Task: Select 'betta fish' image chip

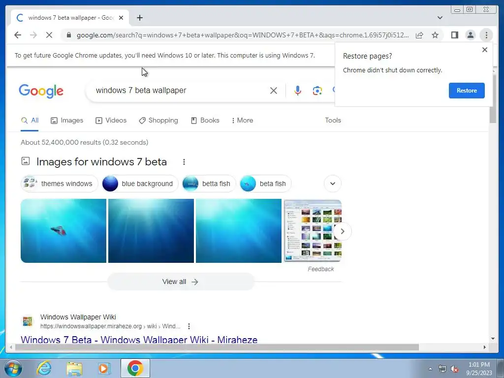Action: click(x=209, y=184)
